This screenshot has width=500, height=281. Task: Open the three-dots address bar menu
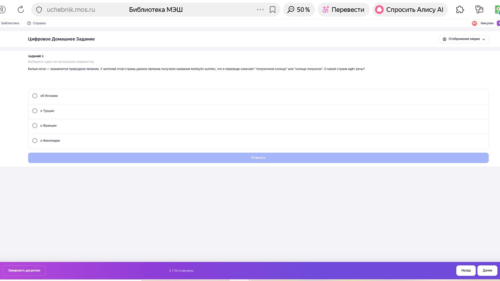point(260,10)
